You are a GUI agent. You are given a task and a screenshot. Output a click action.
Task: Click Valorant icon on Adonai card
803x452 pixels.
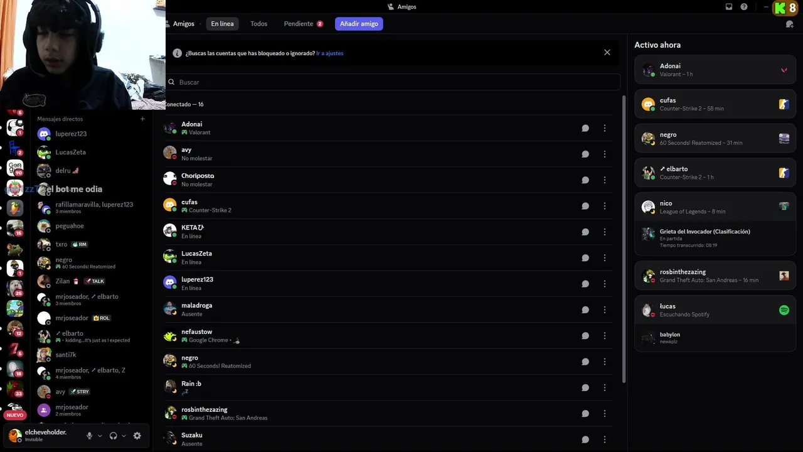[x=784, y=70]
